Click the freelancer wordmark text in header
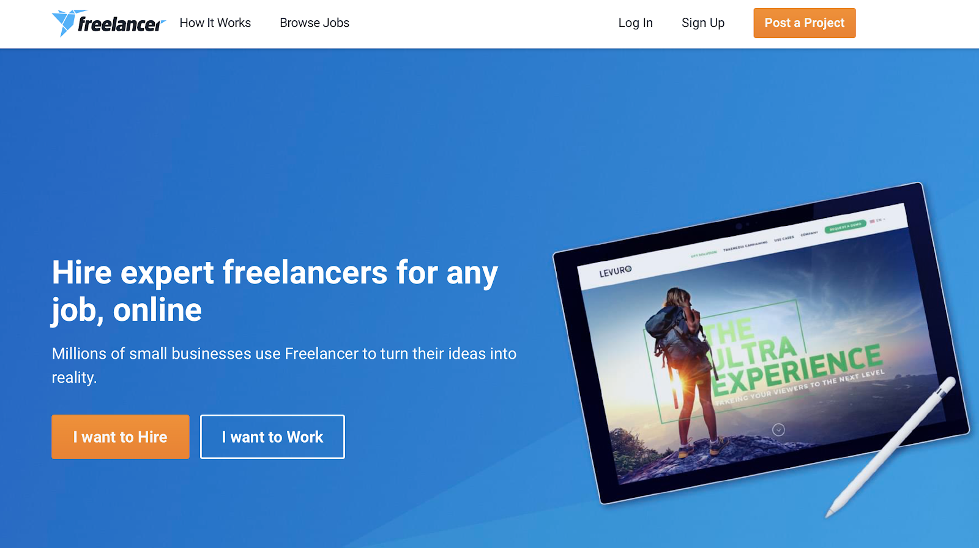Viewport: 979px width, 548px height. [x=121, y=24]
